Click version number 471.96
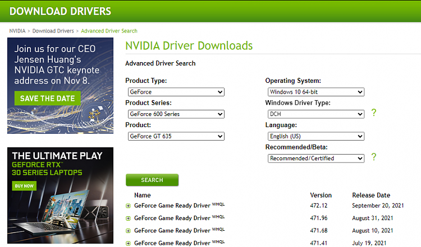The width and height of the screenshot is (421, 247). click(x=319, y=218)
